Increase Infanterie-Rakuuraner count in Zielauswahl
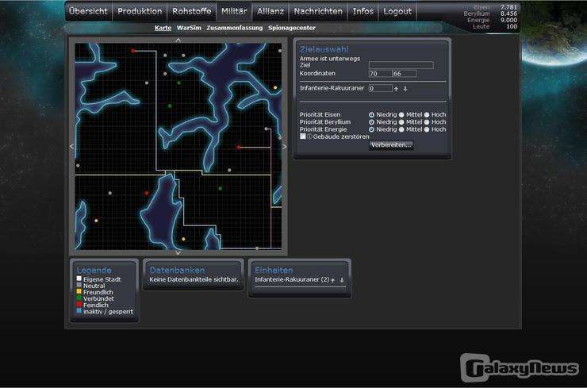Viewport: 587px width, 388px height. [396, 89]
